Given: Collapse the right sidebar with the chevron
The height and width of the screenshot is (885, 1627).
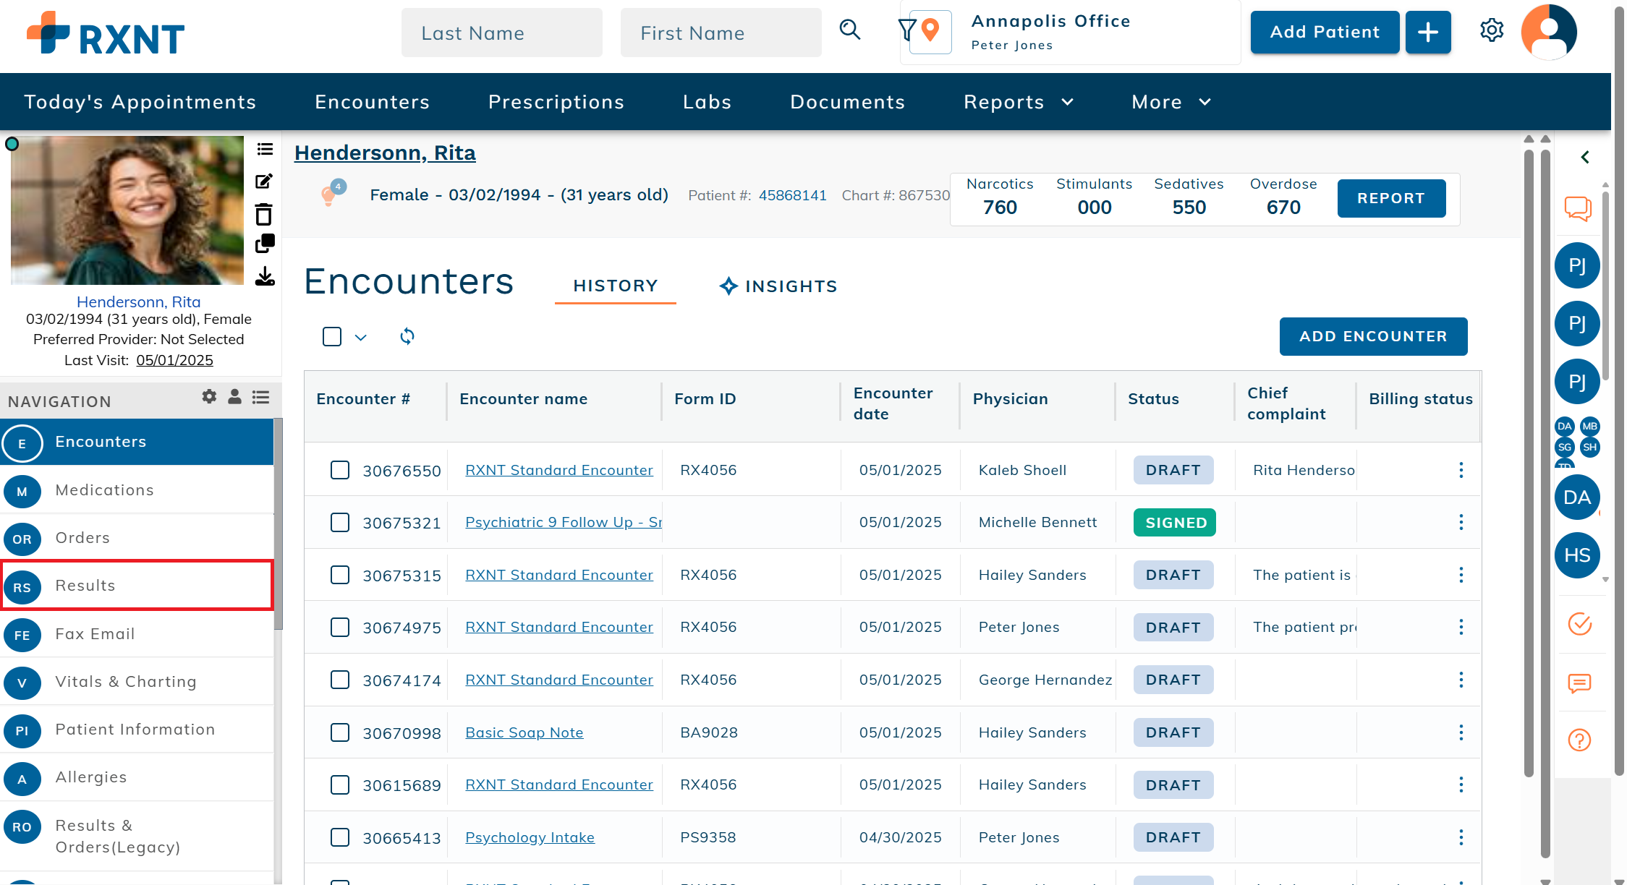Looking at the screenshot, I should coord(1584,157).
